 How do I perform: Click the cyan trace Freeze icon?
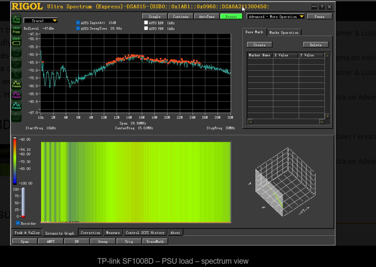(x=16, y=106)
